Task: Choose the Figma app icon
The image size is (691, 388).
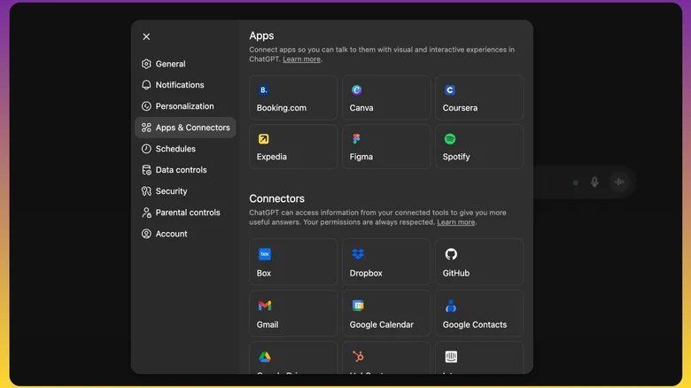Action: pos(357,139)
